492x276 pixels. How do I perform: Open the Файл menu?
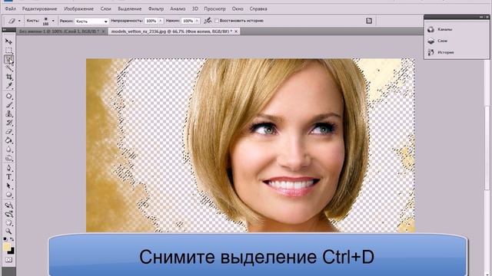[10, 8]
